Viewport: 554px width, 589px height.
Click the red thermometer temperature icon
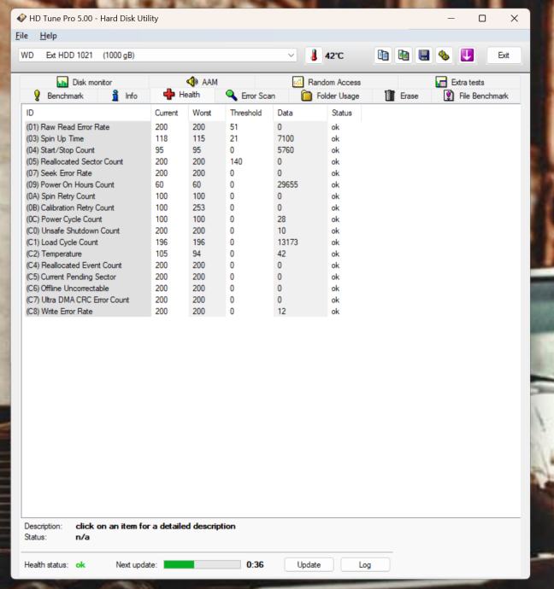pyautogui.click(x=314, y=55)
